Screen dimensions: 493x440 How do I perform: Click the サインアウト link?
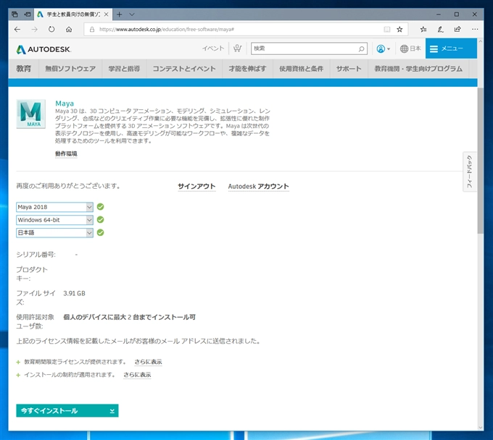(196, 187)
